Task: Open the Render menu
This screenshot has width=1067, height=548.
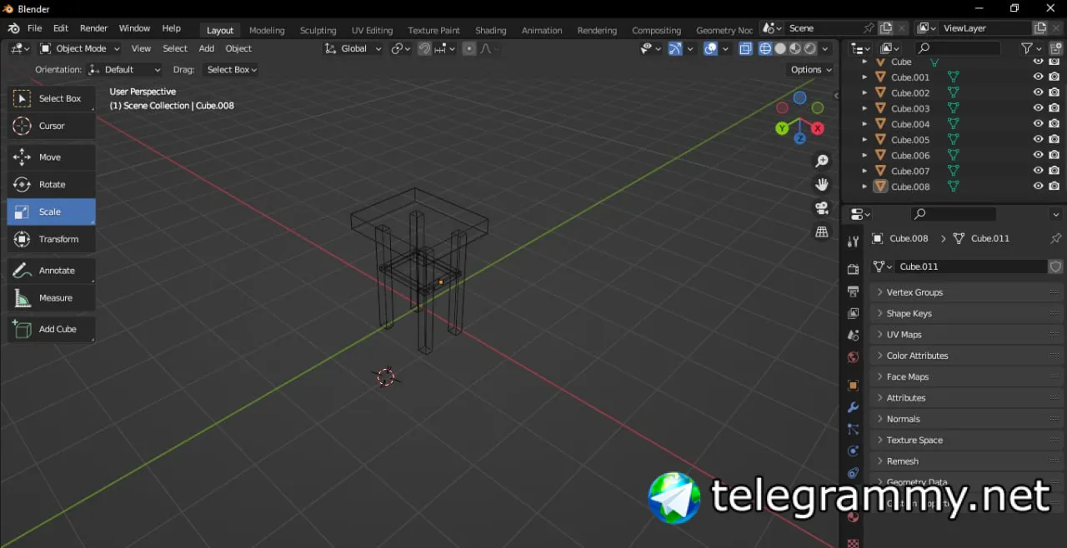Action: tap(94, 28)
